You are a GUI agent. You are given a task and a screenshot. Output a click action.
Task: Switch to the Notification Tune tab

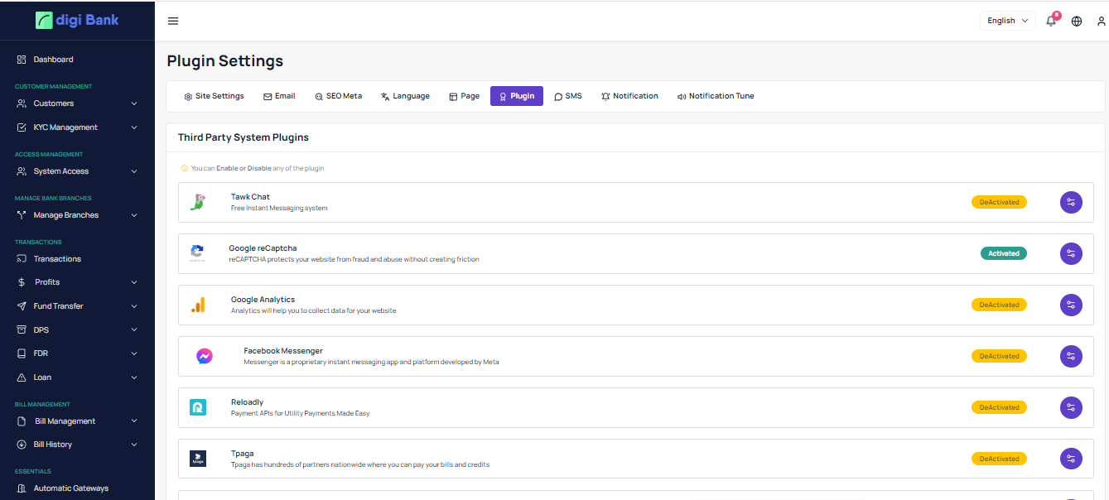(x=716, y=96)
